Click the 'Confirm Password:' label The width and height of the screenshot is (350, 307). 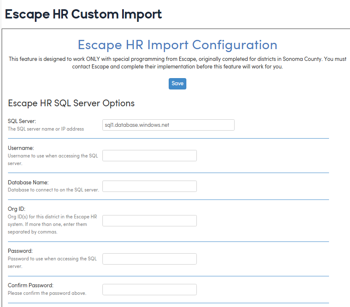pyautogui.click(x=31, y=285)
